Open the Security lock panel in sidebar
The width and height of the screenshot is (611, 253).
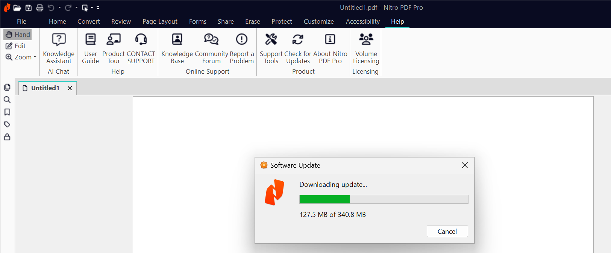tap(7, 137)
